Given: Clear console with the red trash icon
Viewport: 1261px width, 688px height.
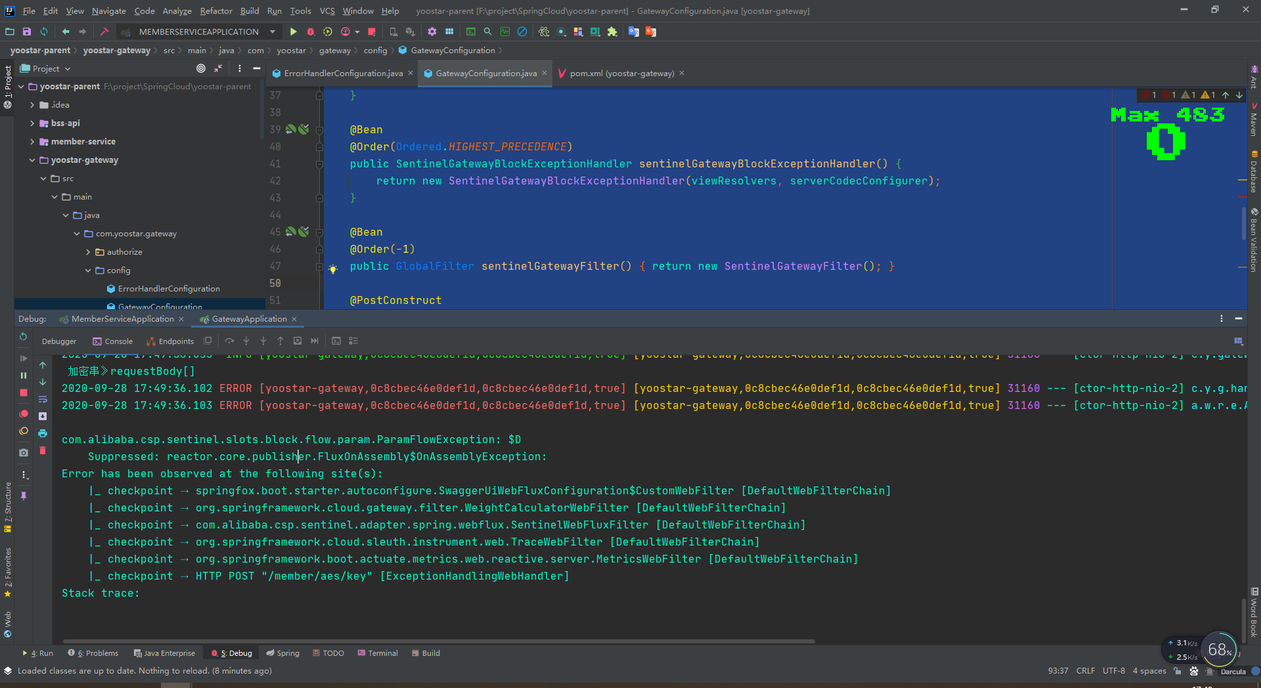Looking at the screenshot, I should point(43,450).
